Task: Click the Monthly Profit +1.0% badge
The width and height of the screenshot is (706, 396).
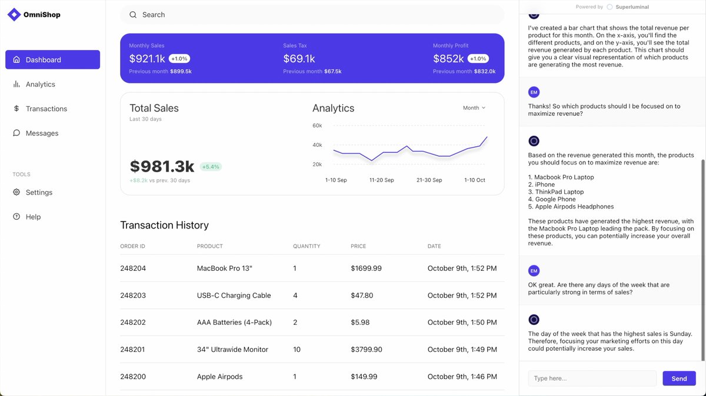Action: [478, 59]
